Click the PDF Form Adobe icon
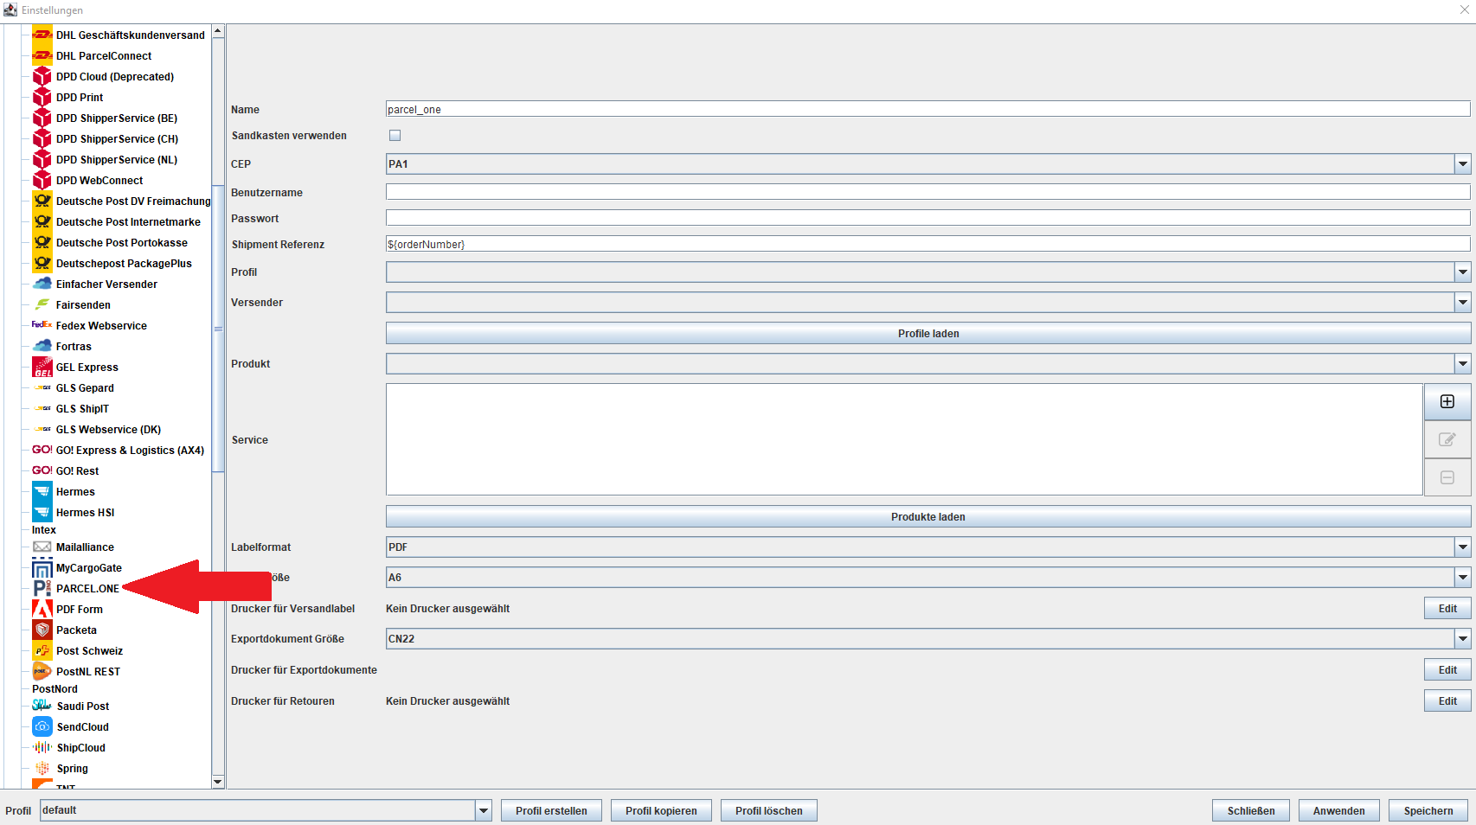The width and height of the screenshot is (1476, 825). [42, 609]
